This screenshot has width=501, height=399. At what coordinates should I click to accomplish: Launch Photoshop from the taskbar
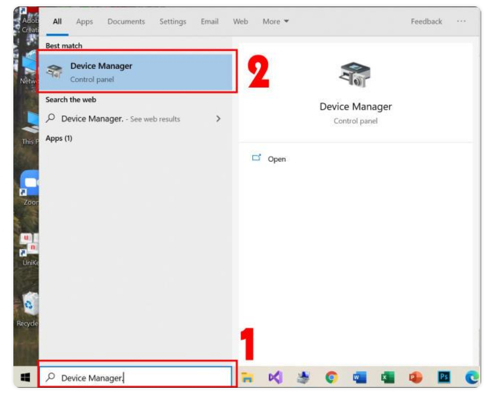click(444, 378)
